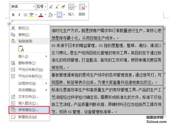Viewport: 169px width, 125px height.
Task: Click the Grow Font icon
Action: pyautogui.click(x=51, y=7)
